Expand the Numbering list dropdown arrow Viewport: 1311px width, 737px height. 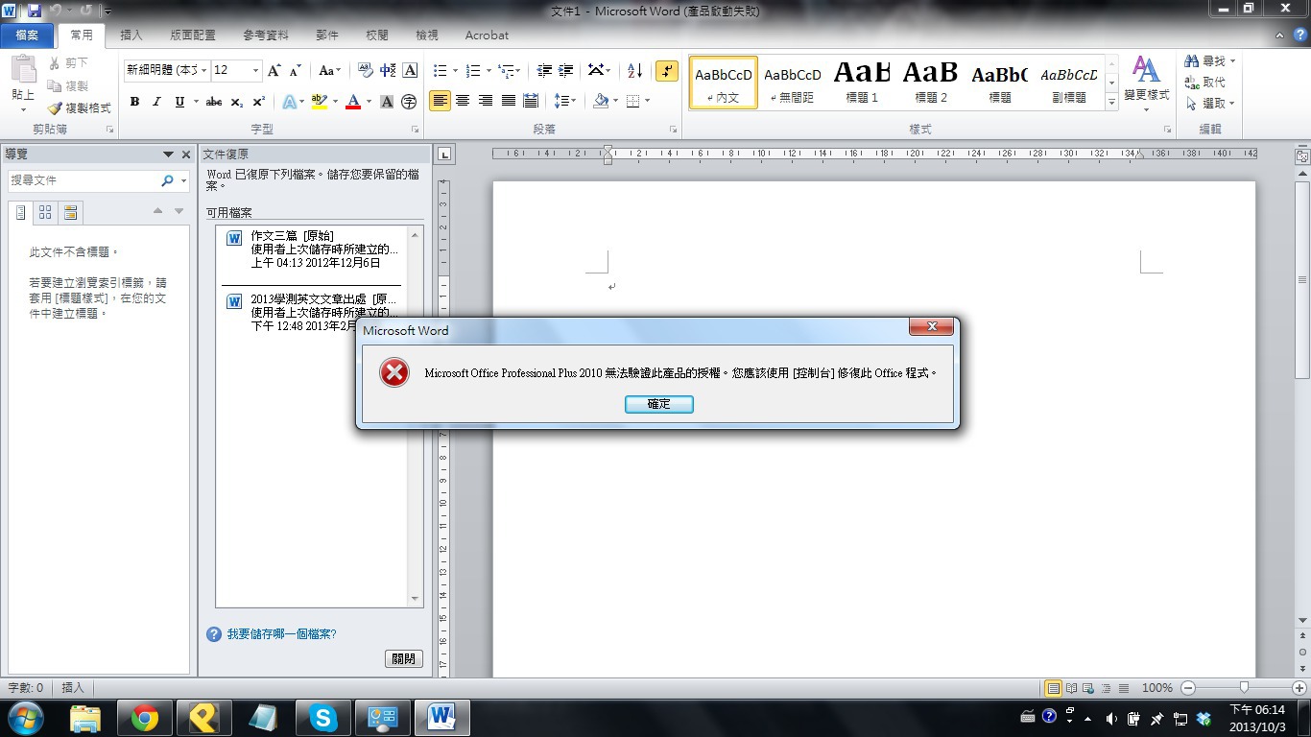pyautogui.click(x=489, y=70)
